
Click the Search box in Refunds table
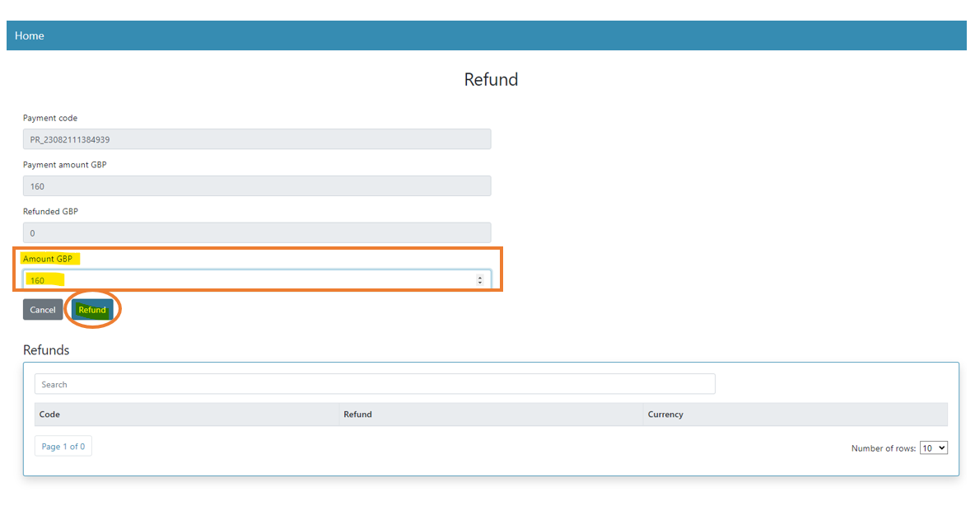(375, 384)
